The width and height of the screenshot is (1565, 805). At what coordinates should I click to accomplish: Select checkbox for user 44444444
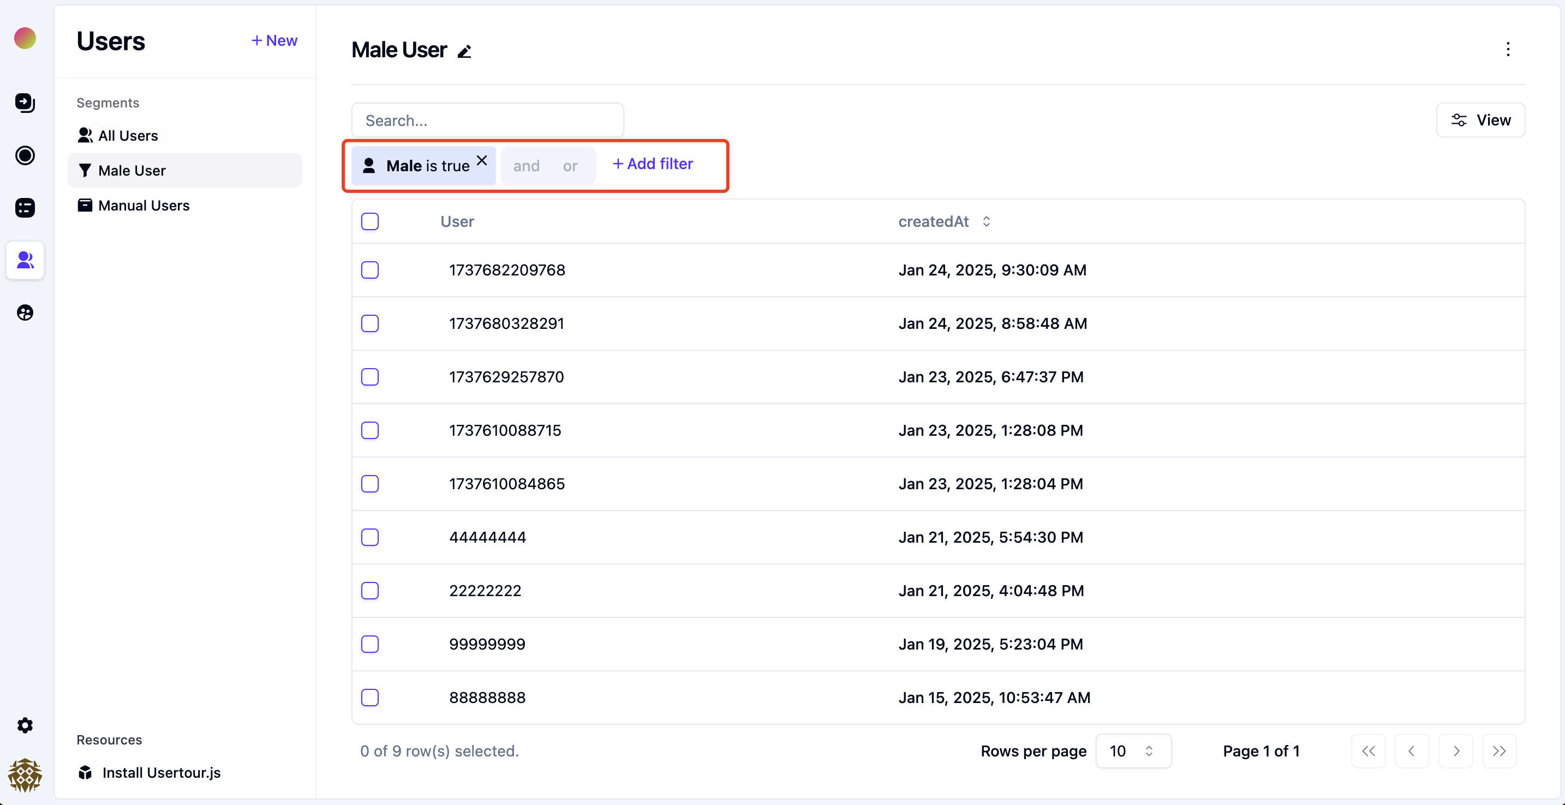click(370, 537)
